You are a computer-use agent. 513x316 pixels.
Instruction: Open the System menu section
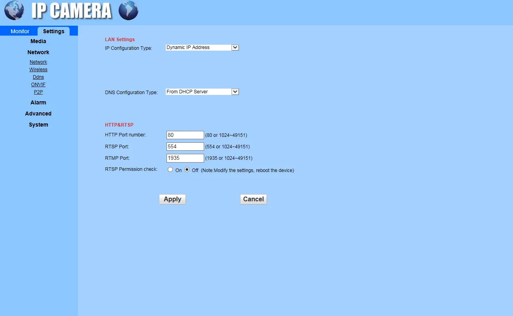coord(38,125)
